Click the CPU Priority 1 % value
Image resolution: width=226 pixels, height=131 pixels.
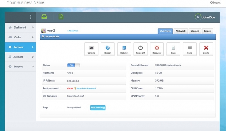[157, 96]
